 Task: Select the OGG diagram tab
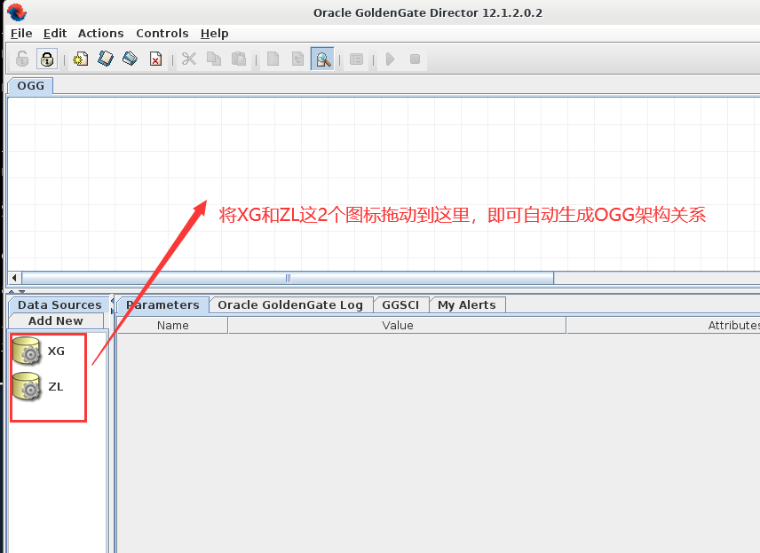coord(30,86)
